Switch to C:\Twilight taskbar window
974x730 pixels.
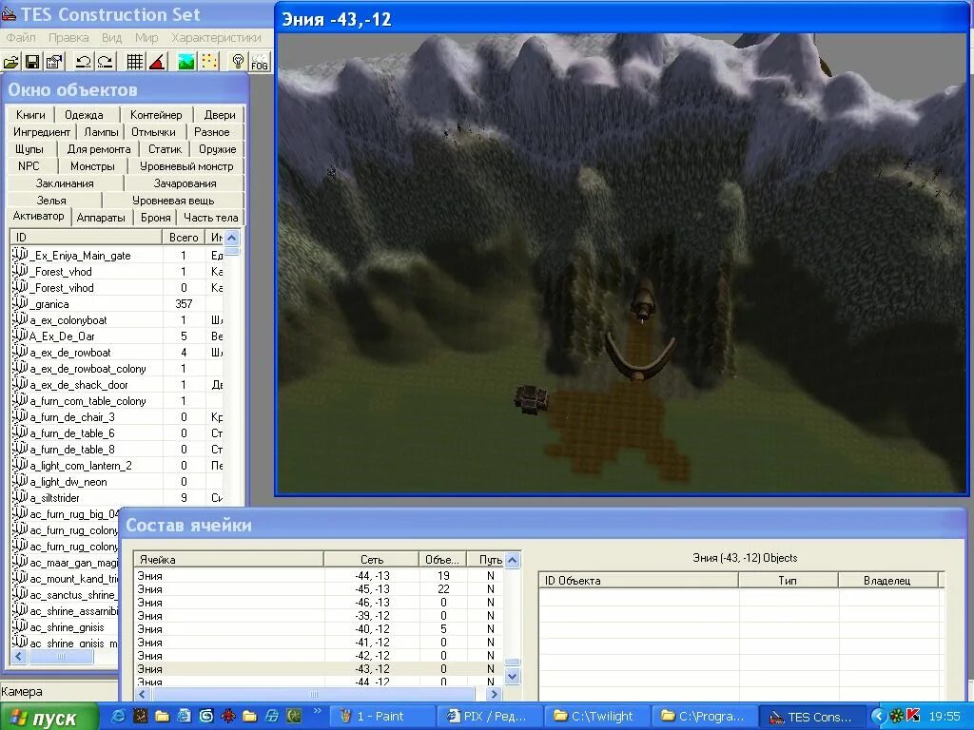(597, 717)
